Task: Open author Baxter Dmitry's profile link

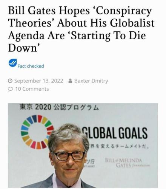Action: coord(91,81)
